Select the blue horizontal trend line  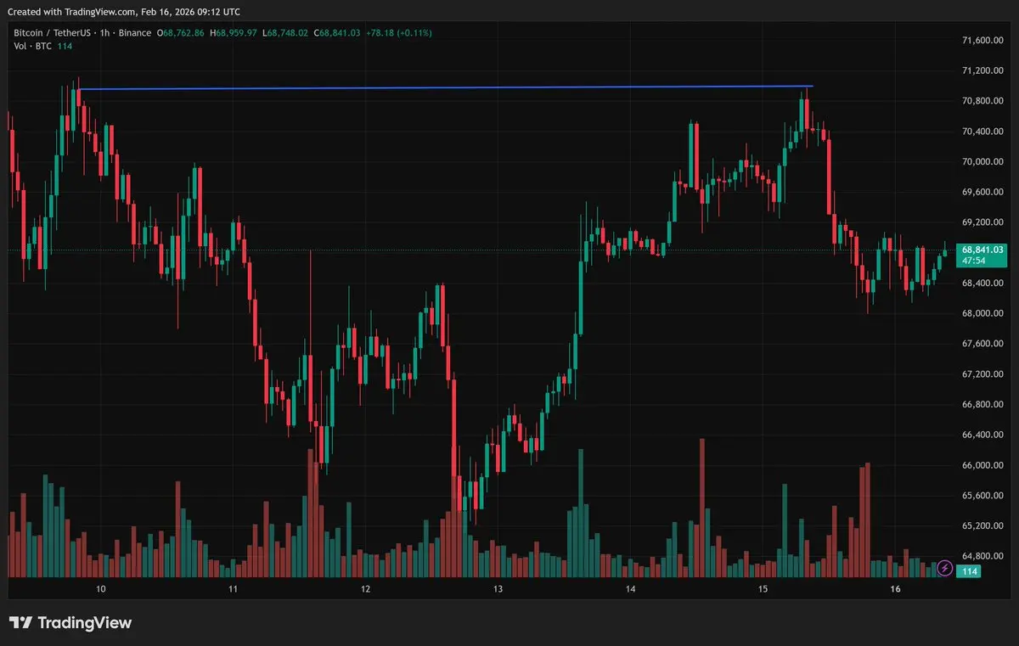pos(445,87)
